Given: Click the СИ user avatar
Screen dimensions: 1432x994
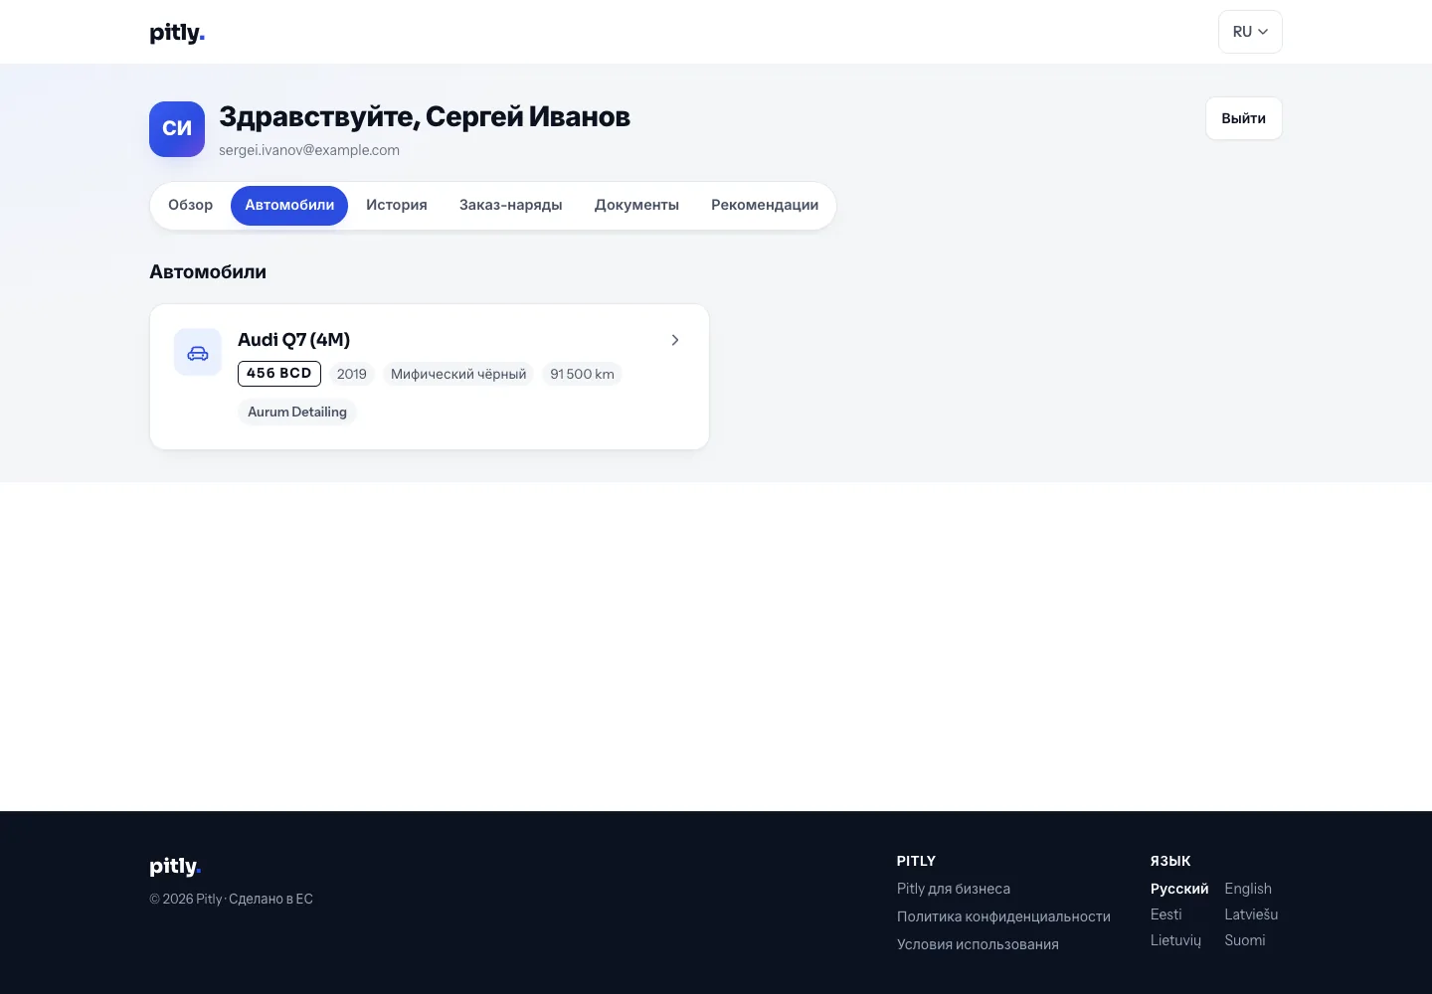Looking at the screenshot, I should click(x=177, y=129).
